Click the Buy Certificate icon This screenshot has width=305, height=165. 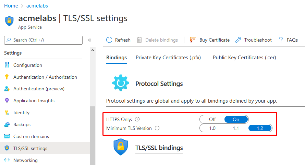pyautogui.click(x=193, y=40)
